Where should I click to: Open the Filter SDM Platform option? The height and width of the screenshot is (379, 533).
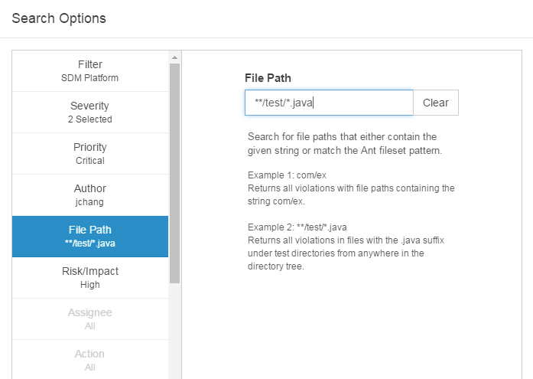[90, 71]
